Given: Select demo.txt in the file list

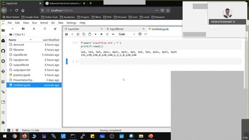Looking at the screenshot, I should pyautogui.click(x=34, y=45).
